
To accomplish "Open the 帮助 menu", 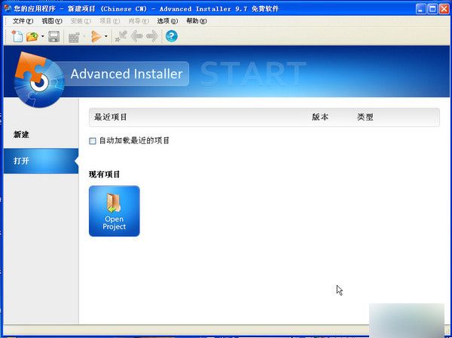I will [x=196, y=21].
